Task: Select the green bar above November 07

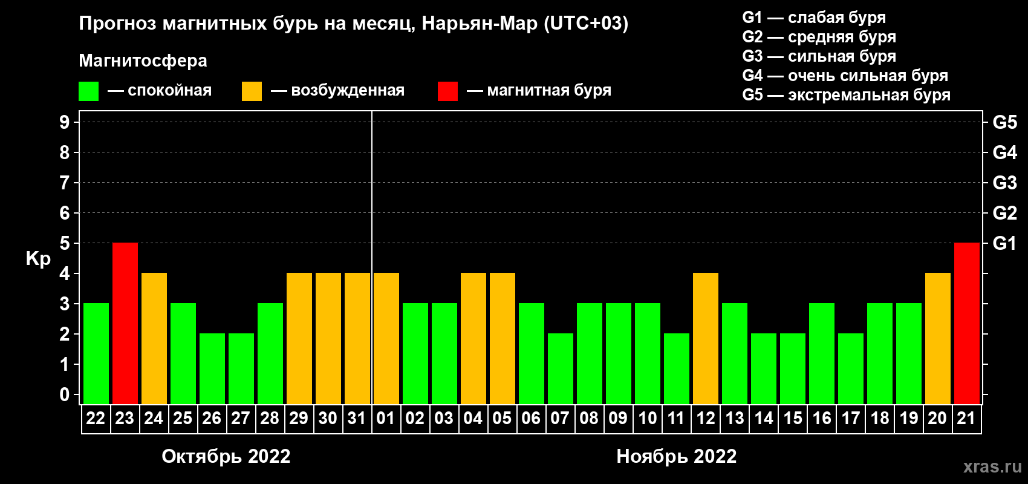Action: pyautogui.click(x=561, y=368)
